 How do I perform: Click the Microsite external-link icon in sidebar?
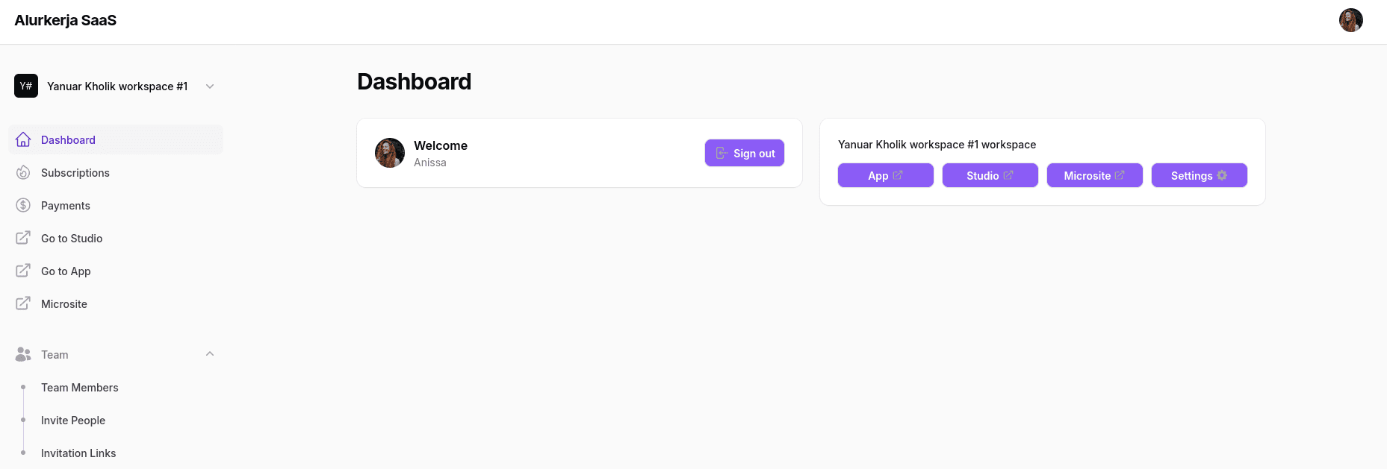pyautogui.click(x=23, y=303)
